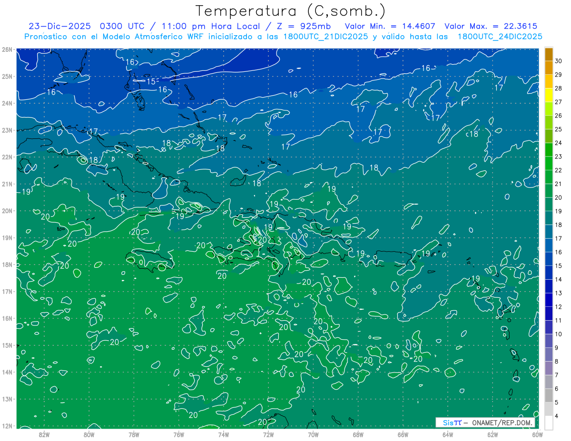Click the 74W longitude axis label
Image resolution: width=571 pixels, height=441 pixels.
223,434
